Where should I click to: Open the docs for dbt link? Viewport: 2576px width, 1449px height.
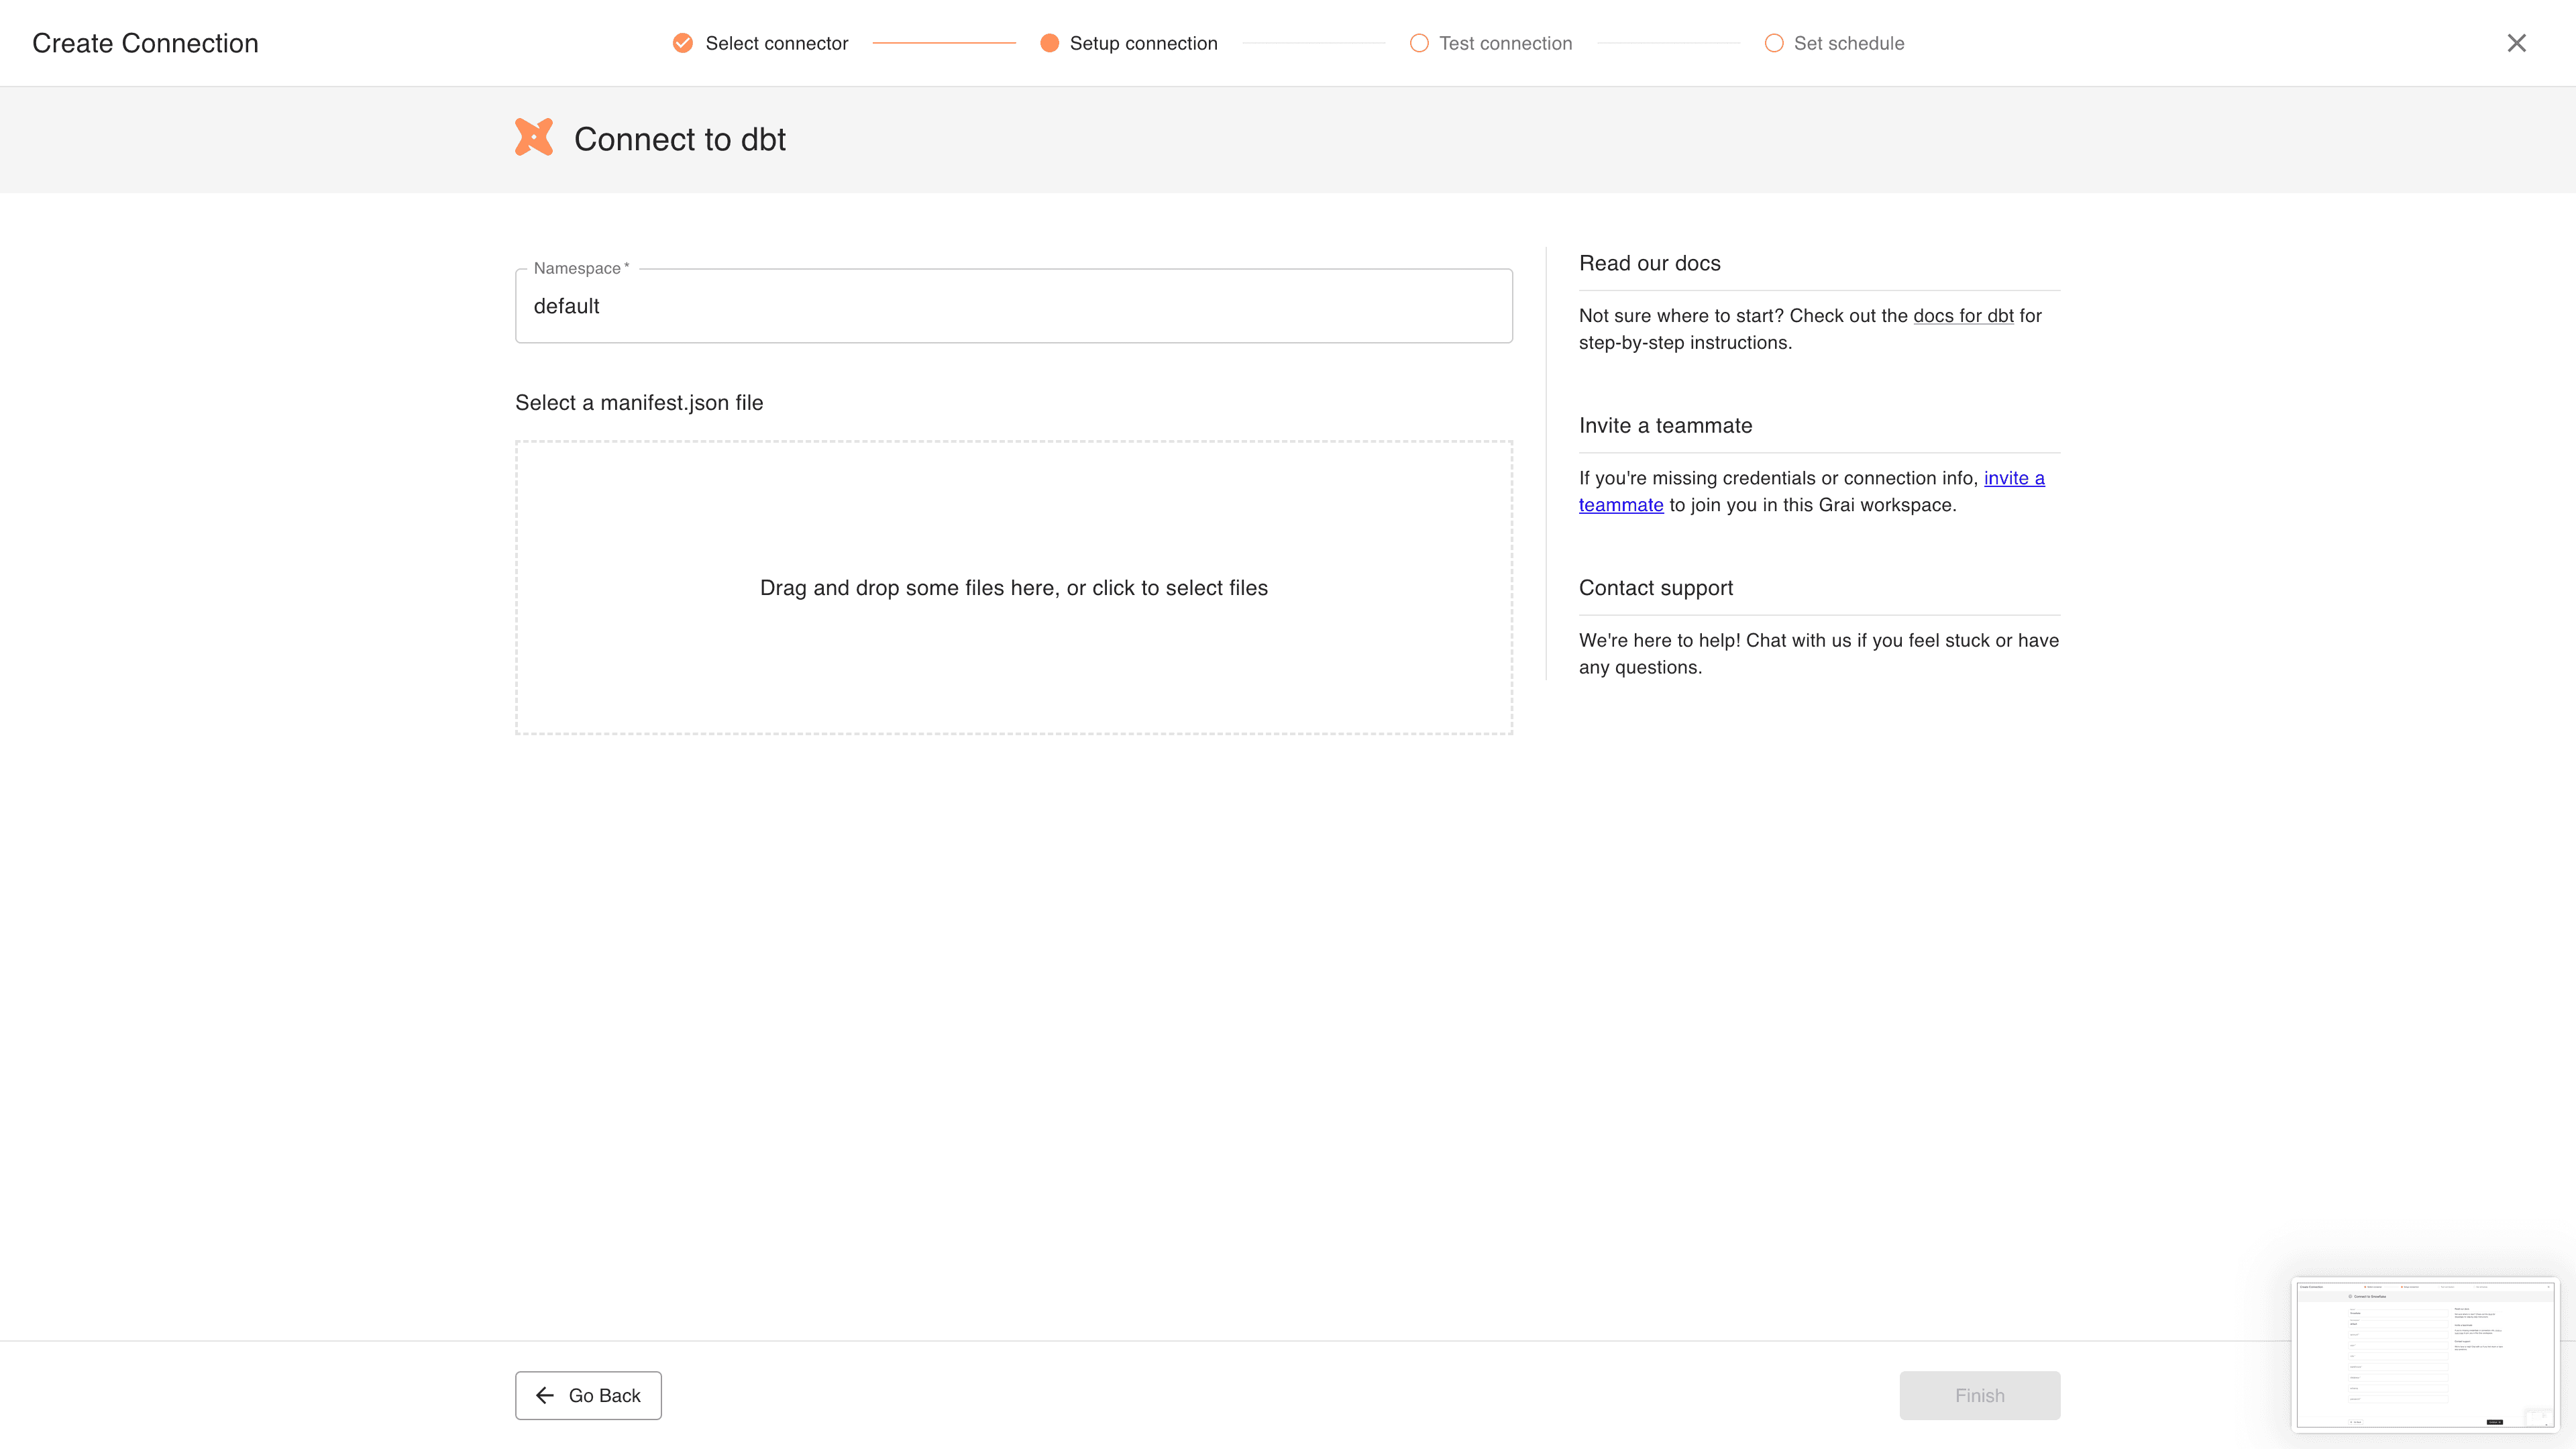[1962, 316]
